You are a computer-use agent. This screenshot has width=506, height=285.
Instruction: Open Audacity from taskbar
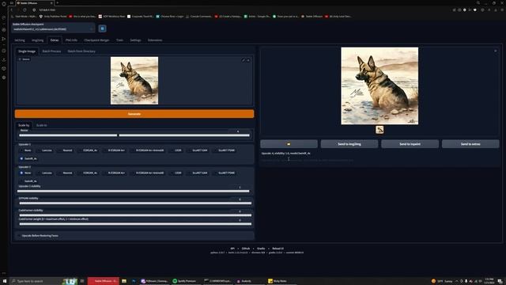244,281
